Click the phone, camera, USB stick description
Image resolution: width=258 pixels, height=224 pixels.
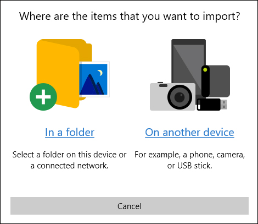[189, 160]
